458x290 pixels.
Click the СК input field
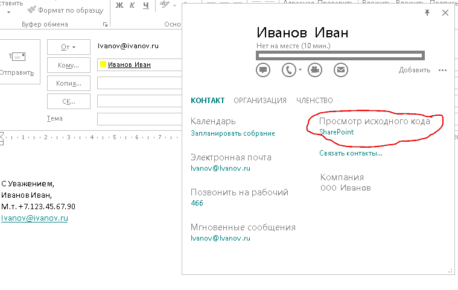coord(139,101)
